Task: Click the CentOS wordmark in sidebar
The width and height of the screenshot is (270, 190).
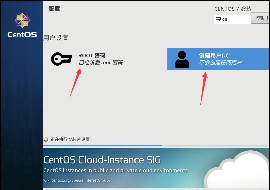Action: click(22, 35)
